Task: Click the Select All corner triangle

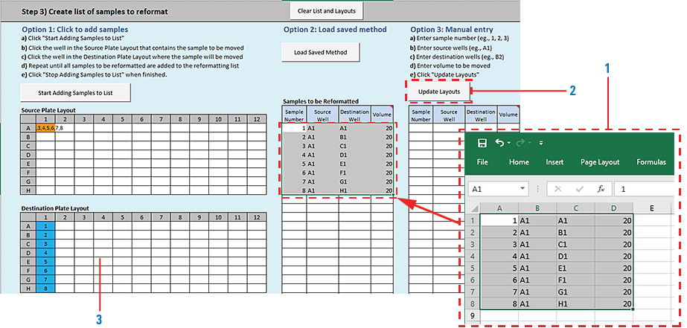Action: point(473,208)
